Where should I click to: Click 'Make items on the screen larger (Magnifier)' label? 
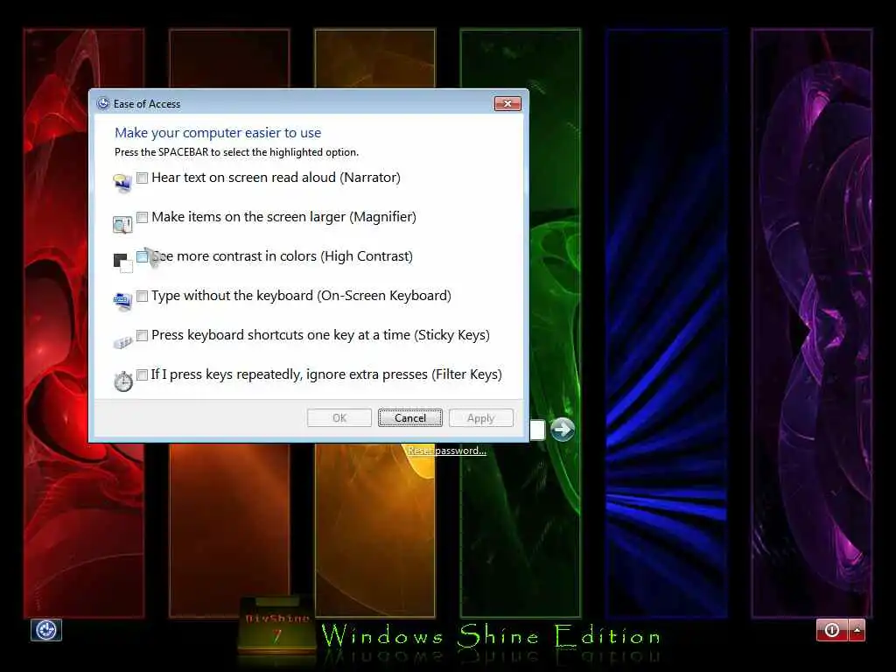(x=284, y=217)
